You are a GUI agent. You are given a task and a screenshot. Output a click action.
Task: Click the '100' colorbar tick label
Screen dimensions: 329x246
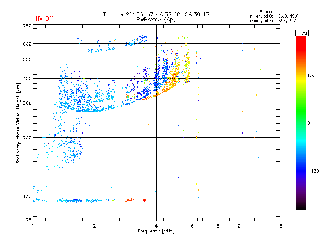coord(311,75)
